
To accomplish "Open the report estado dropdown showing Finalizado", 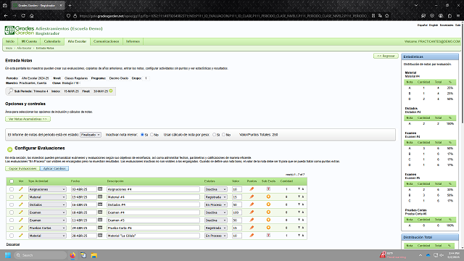I will 91,135.
